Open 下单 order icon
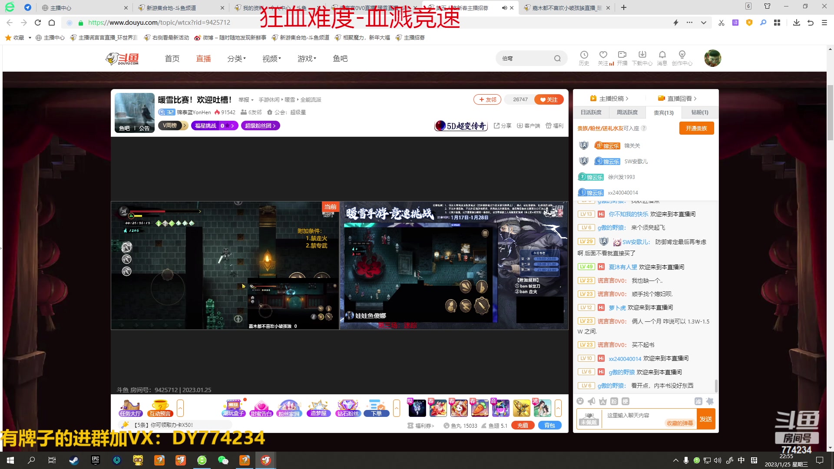Image resolution: width=834 pixels, height=469 pixels. [x=376, y=408]
